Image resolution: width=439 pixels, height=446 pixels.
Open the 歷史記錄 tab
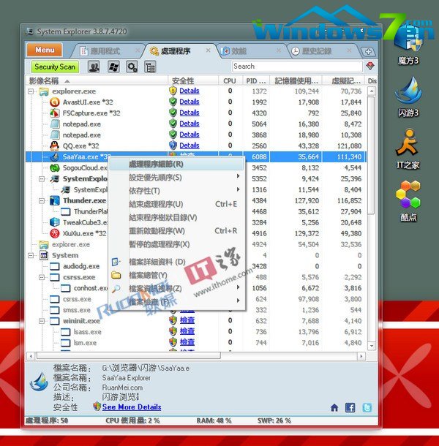pyautogui.click(x=312, y=51)
